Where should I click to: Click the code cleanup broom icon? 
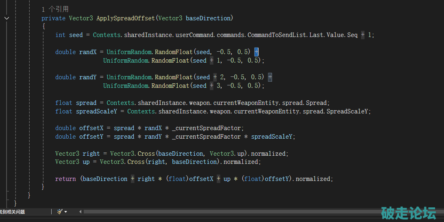60,211
